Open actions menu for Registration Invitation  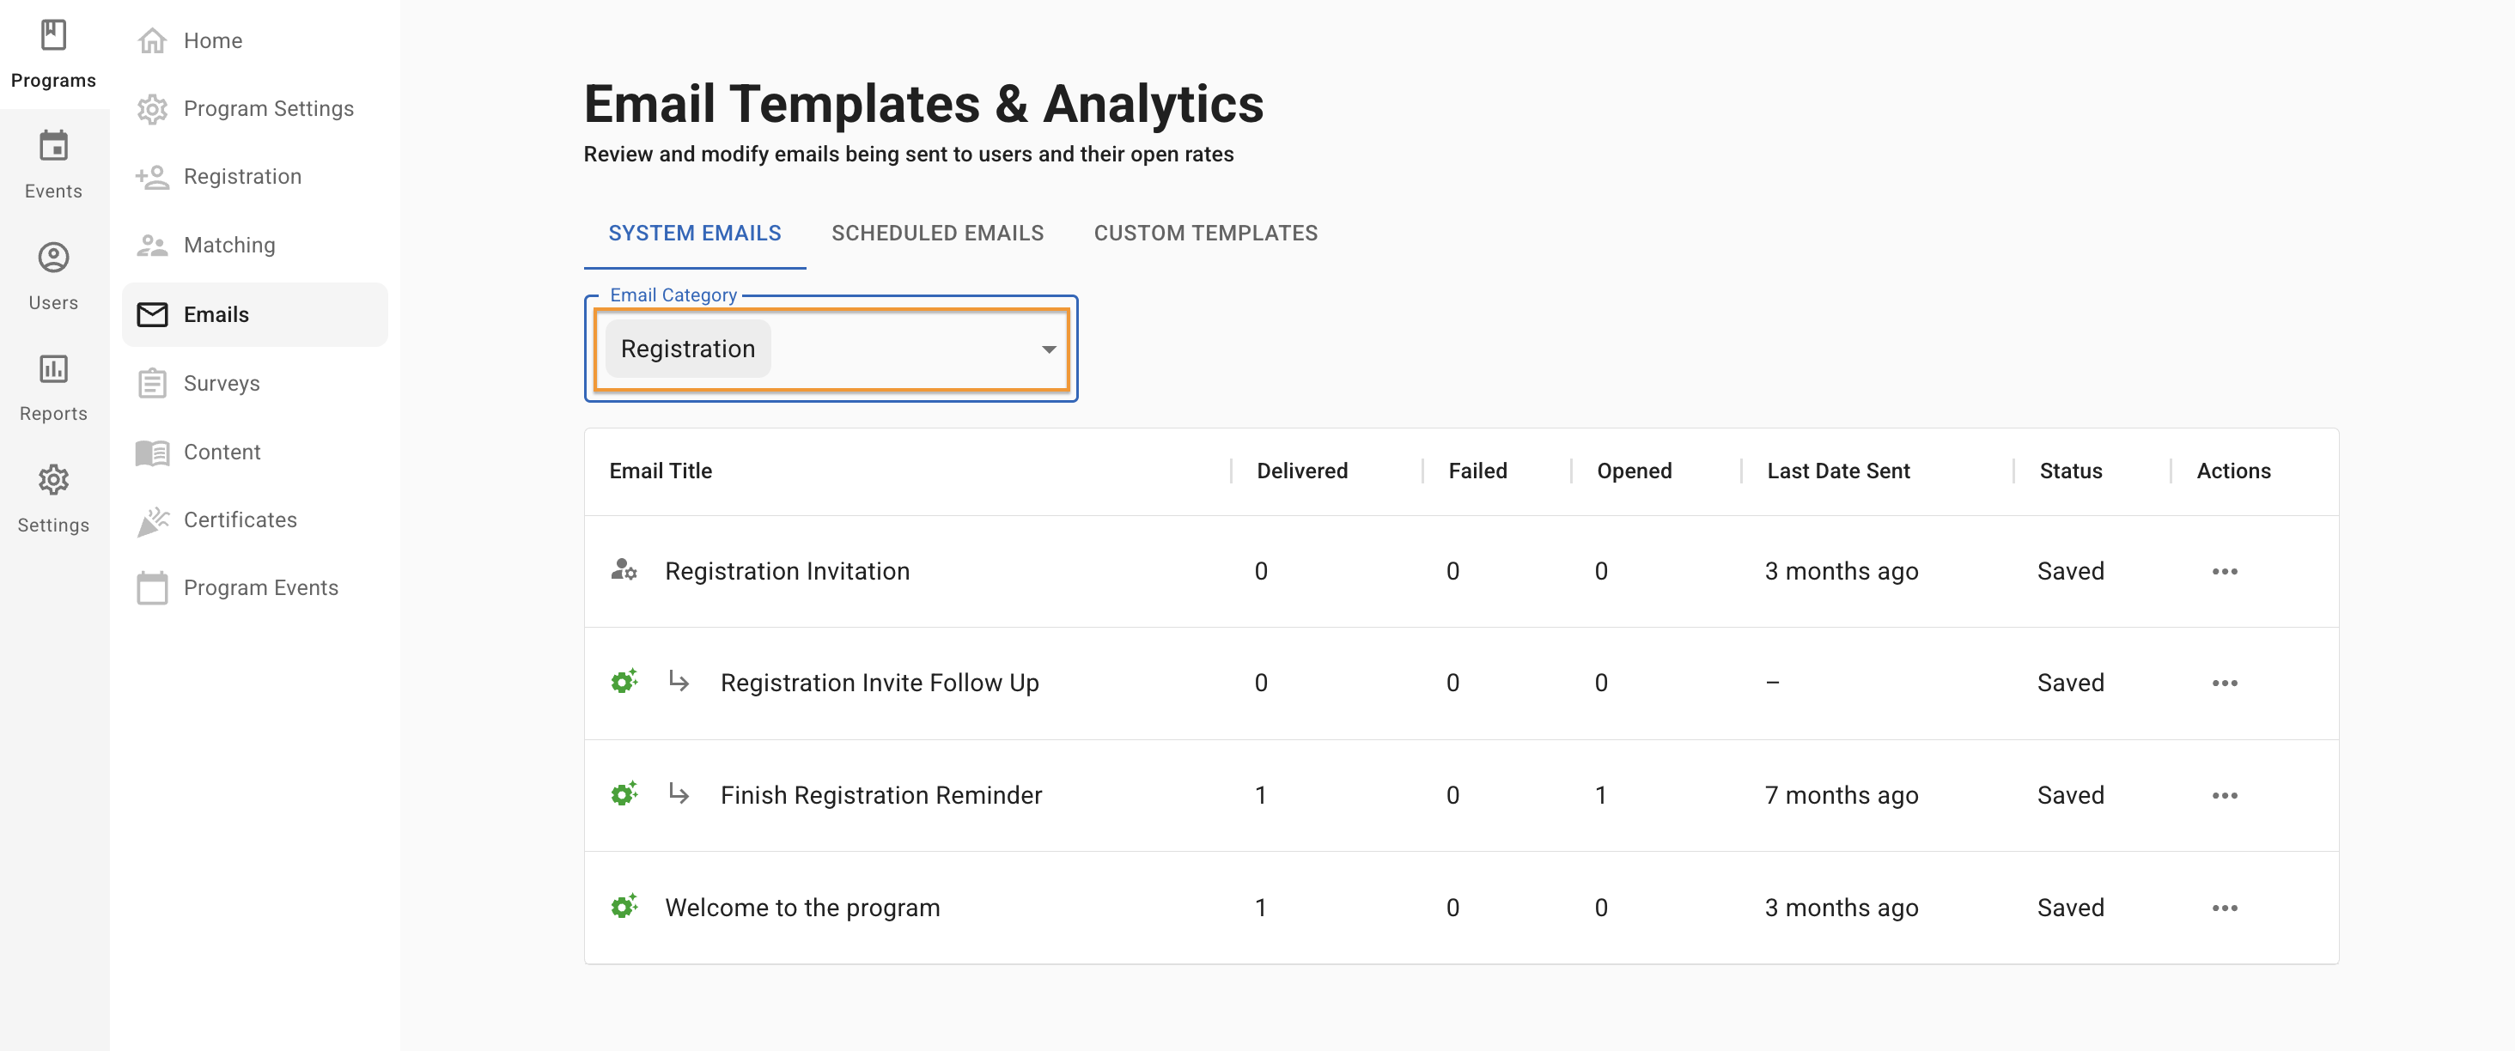[x=2224, y=572]
